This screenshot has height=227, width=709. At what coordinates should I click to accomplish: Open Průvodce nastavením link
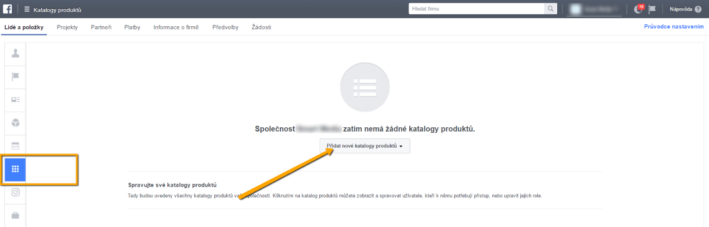674,27
